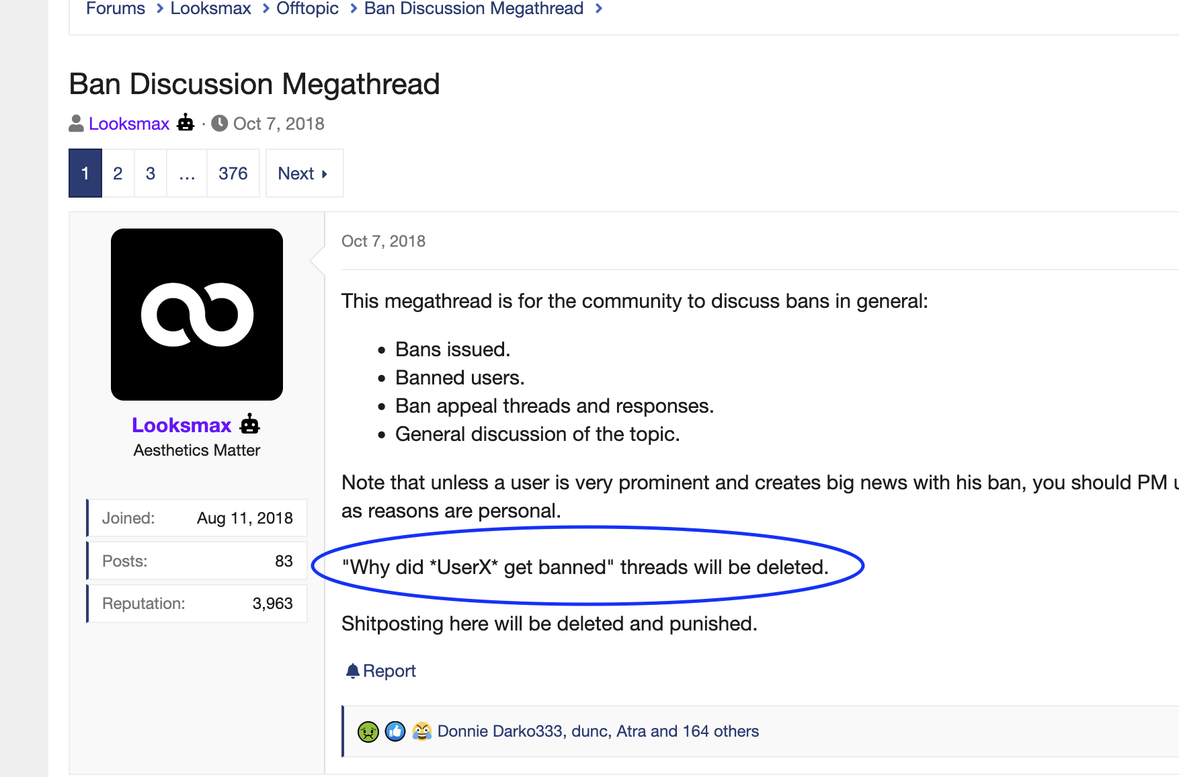Jump to last page 376
Viewport: 1179px width, 777px height.
(233, 173)
